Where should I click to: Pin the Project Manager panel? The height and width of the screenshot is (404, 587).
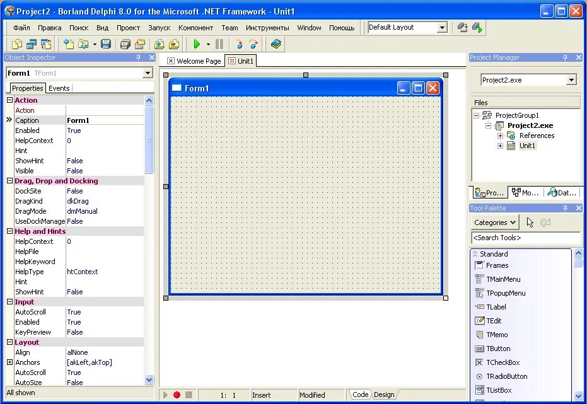pos(566,57)
